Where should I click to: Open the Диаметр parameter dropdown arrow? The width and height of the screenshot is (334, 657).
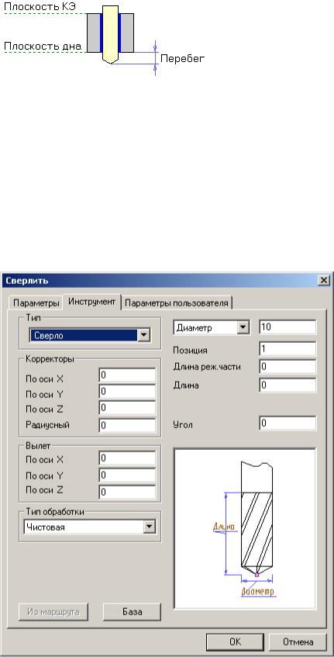[x=243, y=327]
